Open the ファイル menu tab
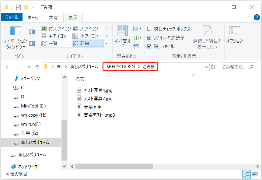 click(x=12, y=17)
